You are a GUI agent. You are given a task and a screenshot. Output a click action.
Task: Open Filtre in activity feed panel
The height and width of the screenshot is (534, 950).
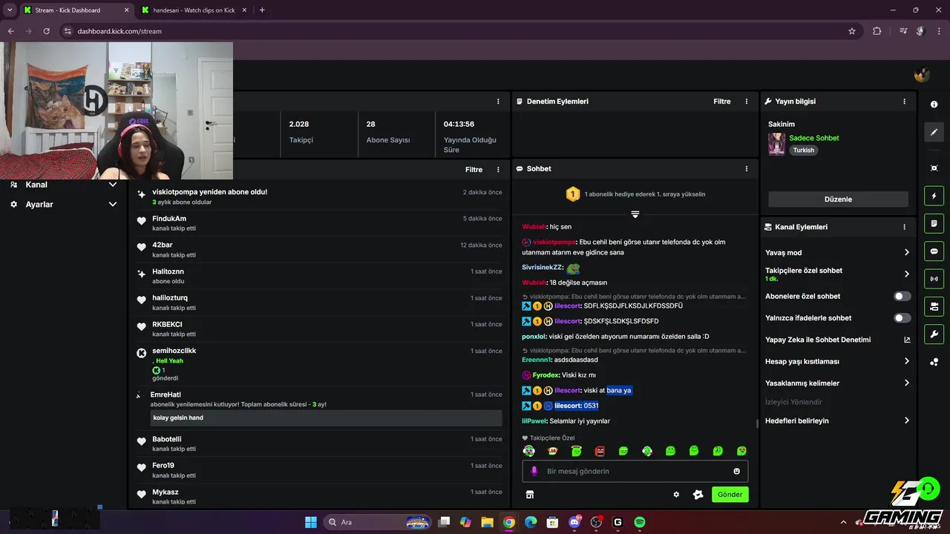pyautogui.click(x=474, y=170)
